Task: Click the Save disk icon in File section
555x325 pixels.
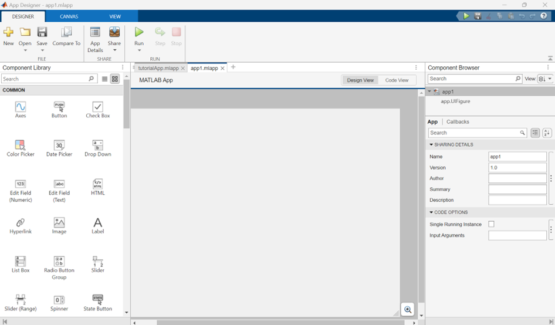Action: pos(42,32)
